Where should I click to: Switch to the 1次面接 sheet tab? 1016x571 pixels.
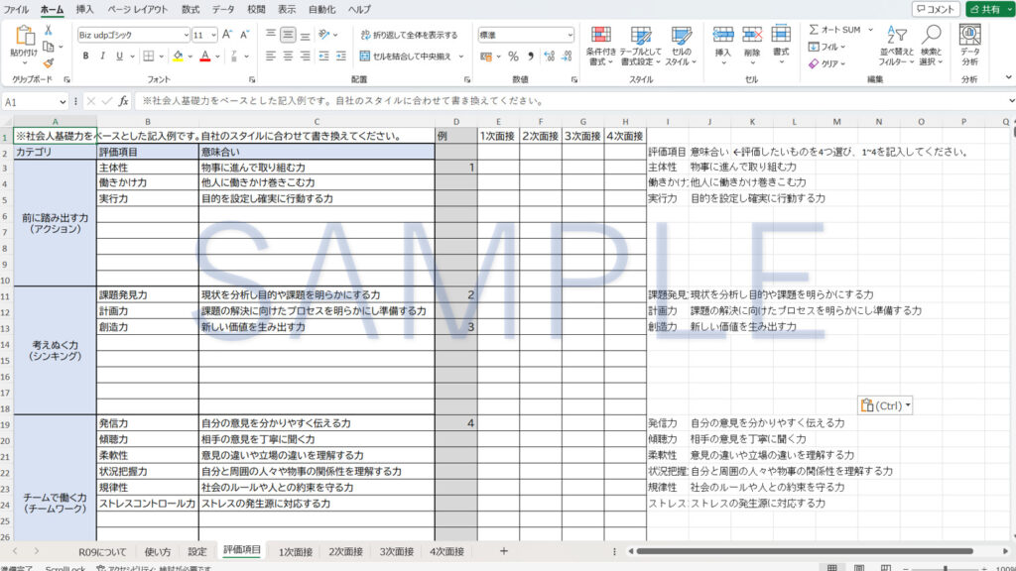pyautogui.click(x=296, y=551)
